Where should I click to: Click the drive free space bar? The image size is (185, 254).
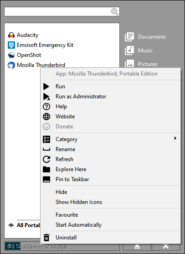(62, 246)
